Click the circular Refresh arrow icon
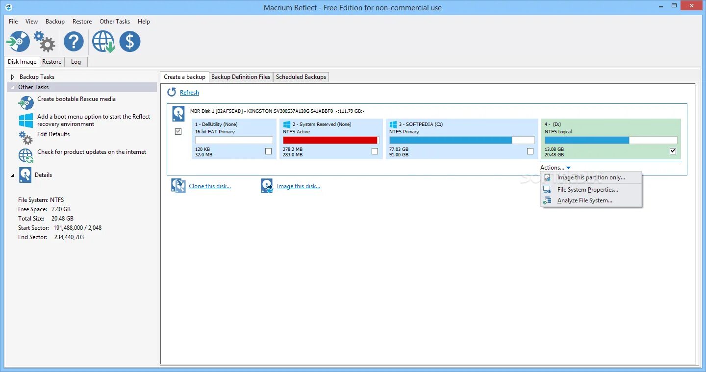 172,92
